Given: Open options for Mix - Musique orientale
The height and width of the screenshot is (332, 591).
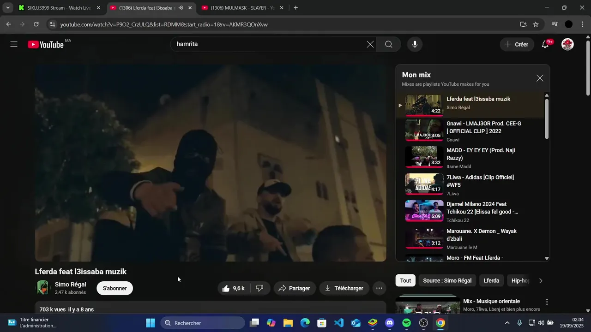Looking at the screenshot, I should click(547, 302).
